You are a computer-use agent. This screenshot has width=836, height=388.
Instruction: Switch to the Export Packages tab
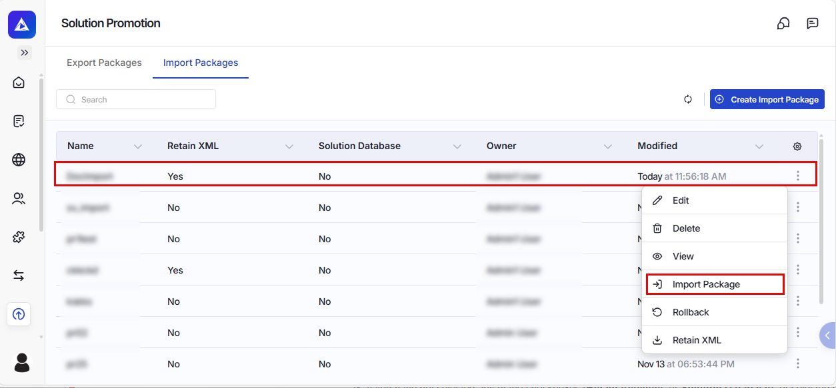point(104,63)
